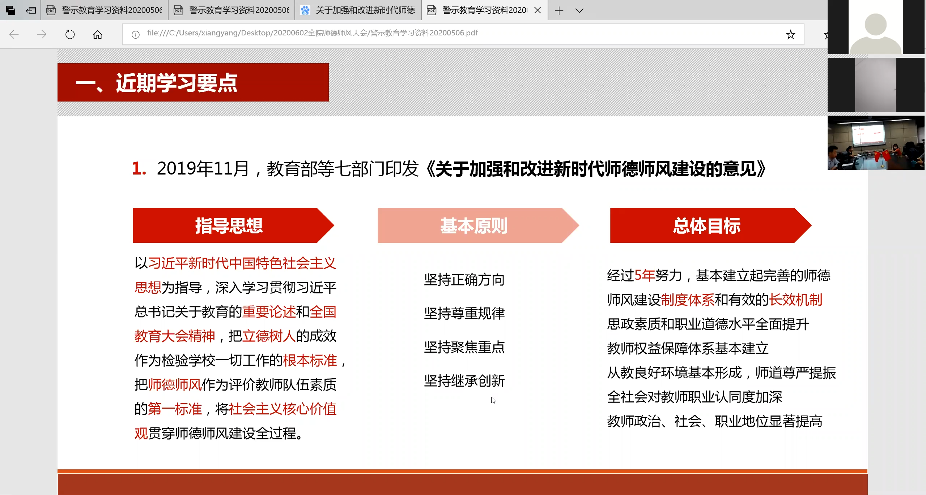Click the set tabs aside icon
This screenshot has width=926, height=495.
pos(31,10)
